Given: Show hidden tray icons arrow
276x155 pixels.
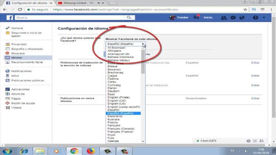Looking at the screenshot, I should pos(239,151).
